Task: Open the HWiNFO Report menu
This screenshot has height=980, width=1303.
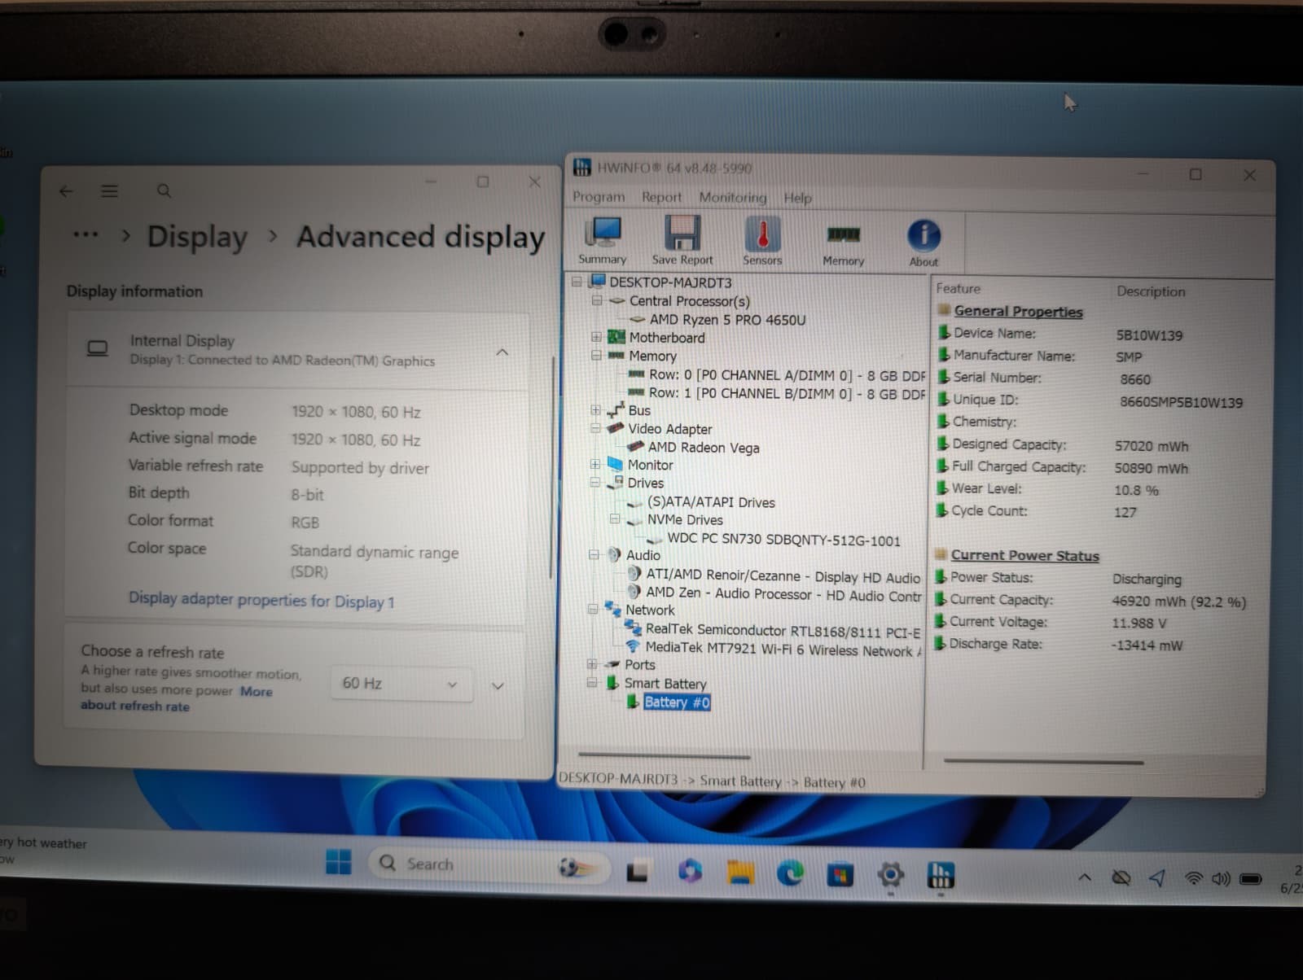Action: click(x=661, y=197)
